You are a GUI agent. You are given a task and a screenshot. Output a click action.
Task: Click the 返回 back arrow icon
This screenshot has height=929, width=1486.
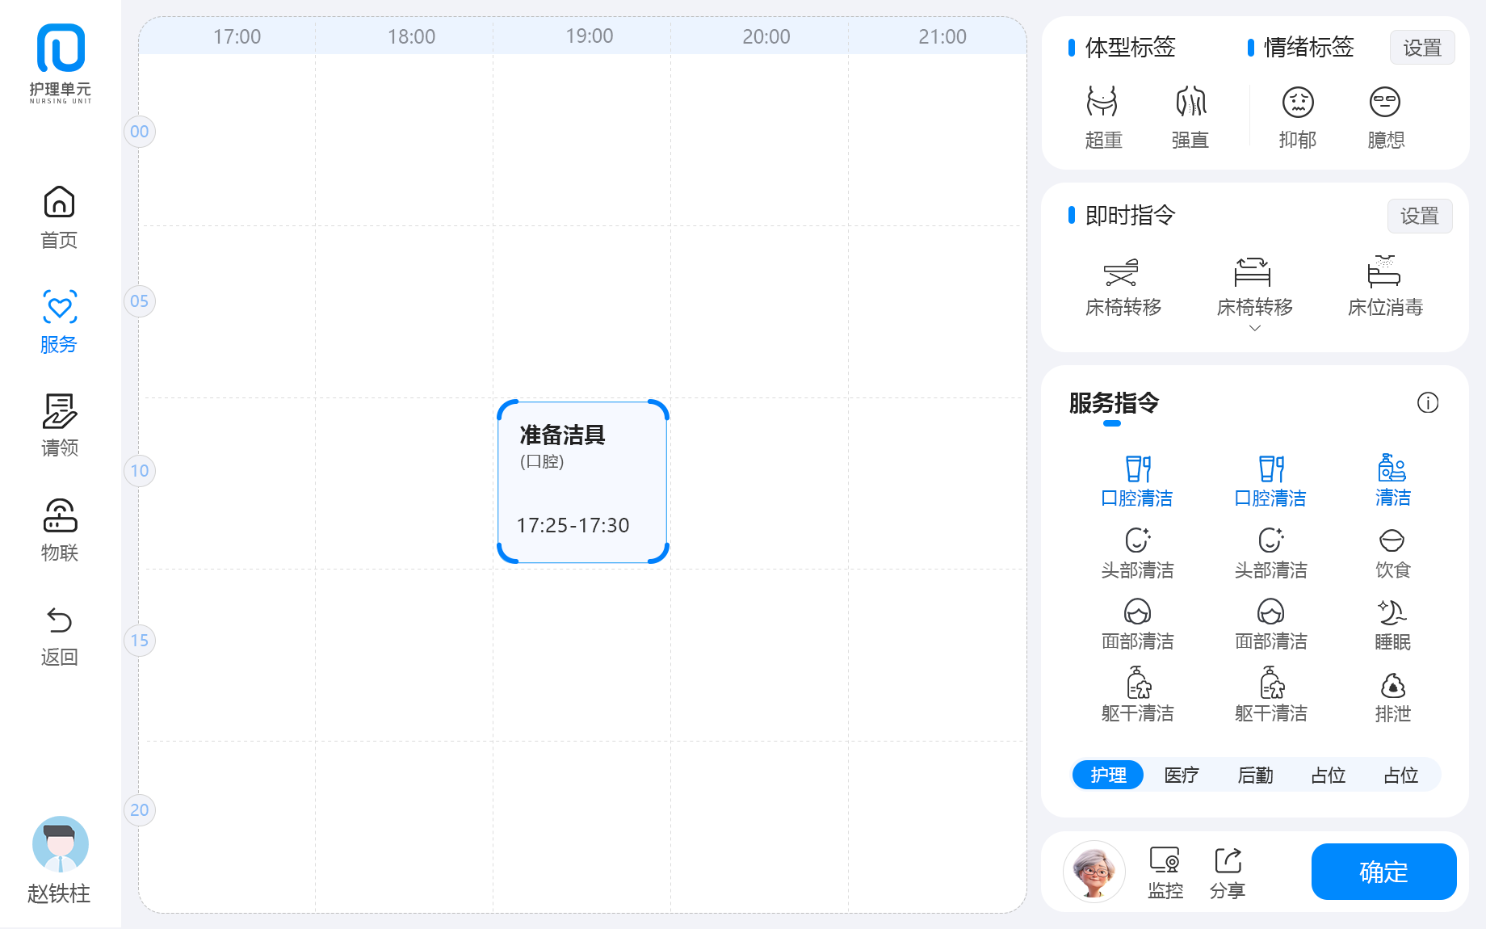[x=59, y=621]
